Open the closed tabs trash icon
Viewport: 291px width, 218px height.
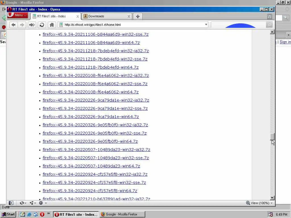tap(270, 17)
